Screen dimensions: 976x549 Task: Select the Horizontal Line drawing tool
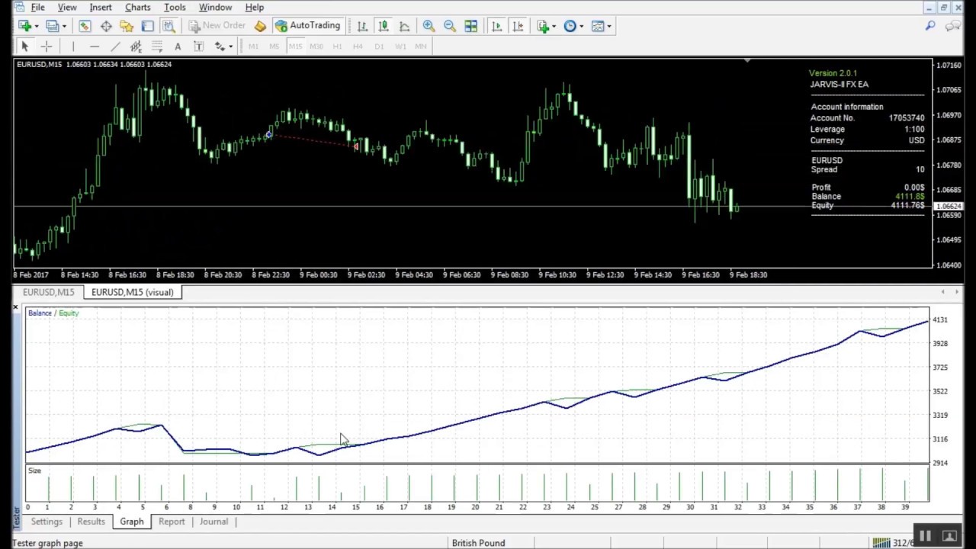[x=95, y=47]
